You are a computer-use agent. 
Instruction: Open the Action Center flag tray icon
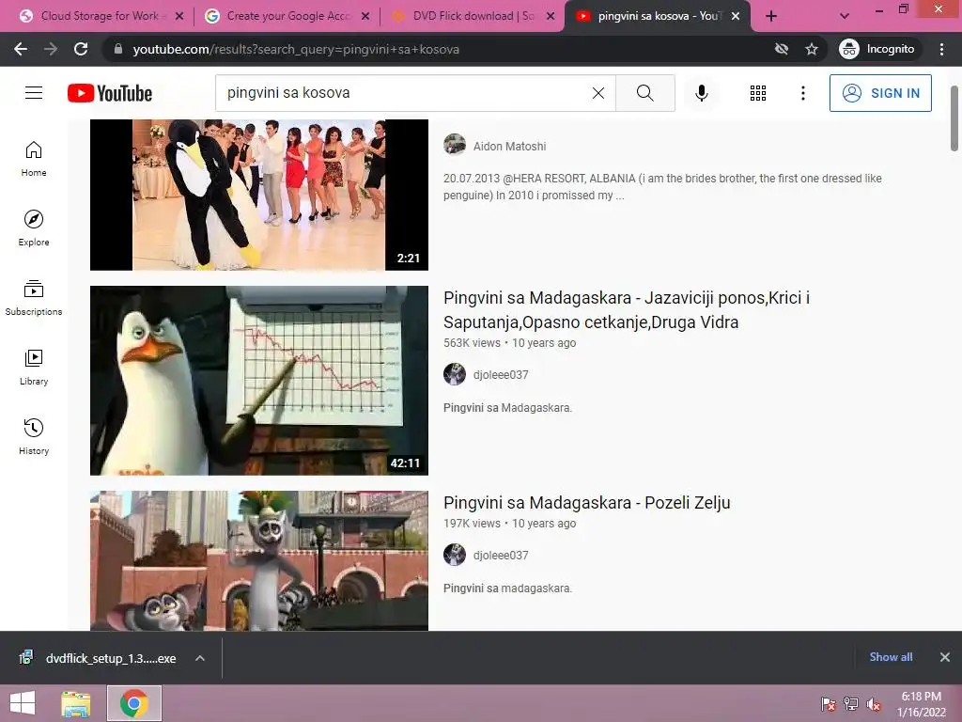pos(828,704)
